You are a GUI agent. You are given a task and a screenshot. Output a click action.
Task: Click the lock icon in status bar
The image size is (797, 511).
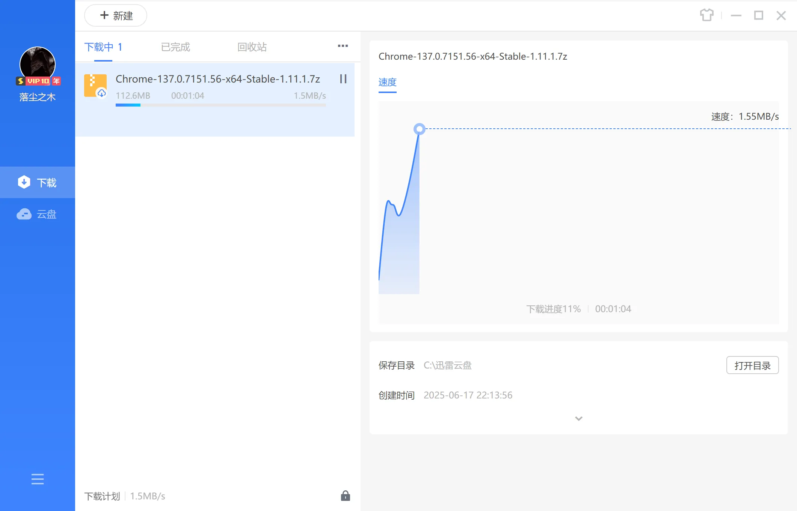(x=346, y=496)
